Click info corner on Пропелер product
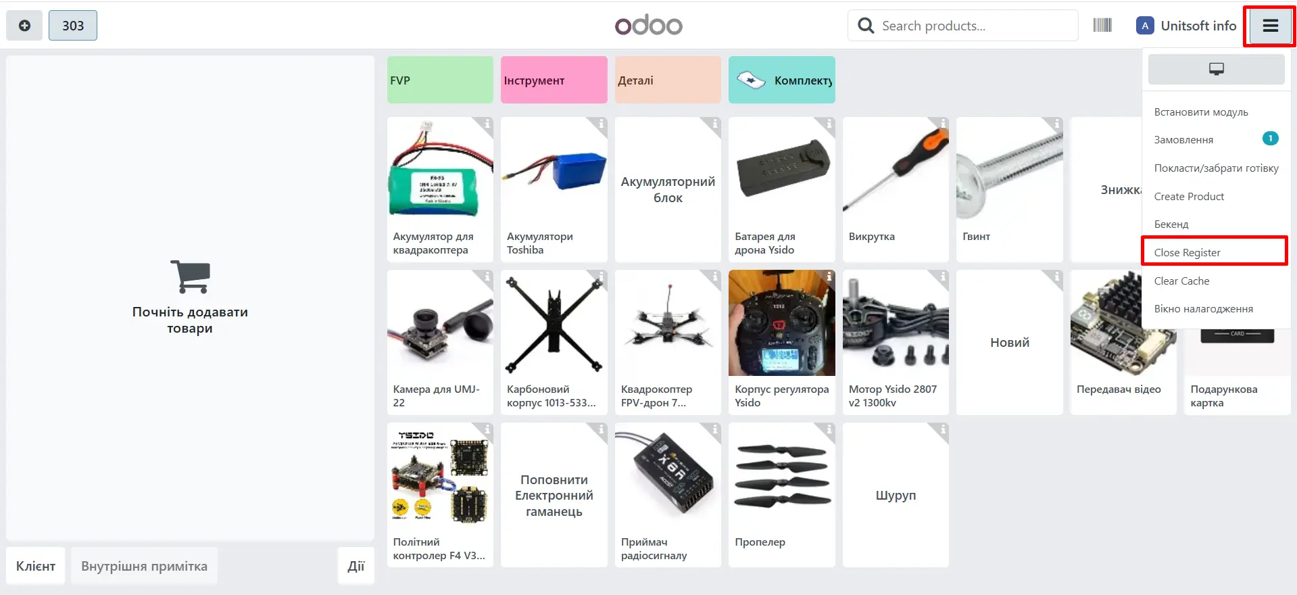The width and height of the screenshot is (1297, 595). point(829,429)
